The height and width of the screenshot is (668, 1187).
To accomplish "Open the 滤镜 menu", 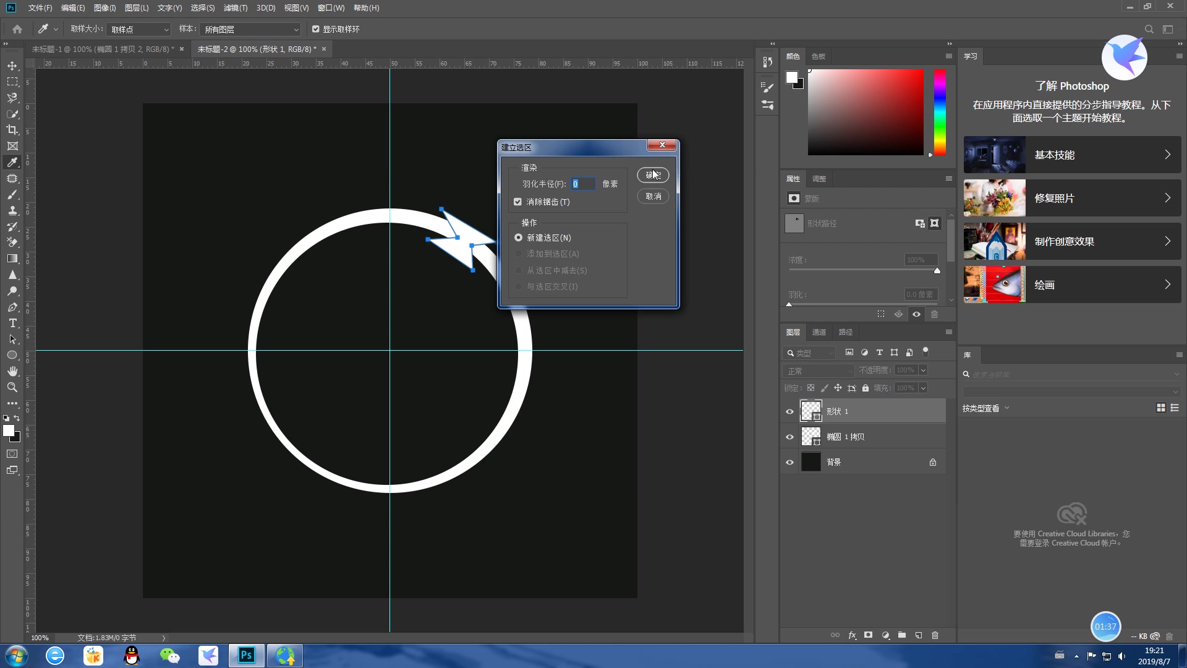I will point(235,8).
